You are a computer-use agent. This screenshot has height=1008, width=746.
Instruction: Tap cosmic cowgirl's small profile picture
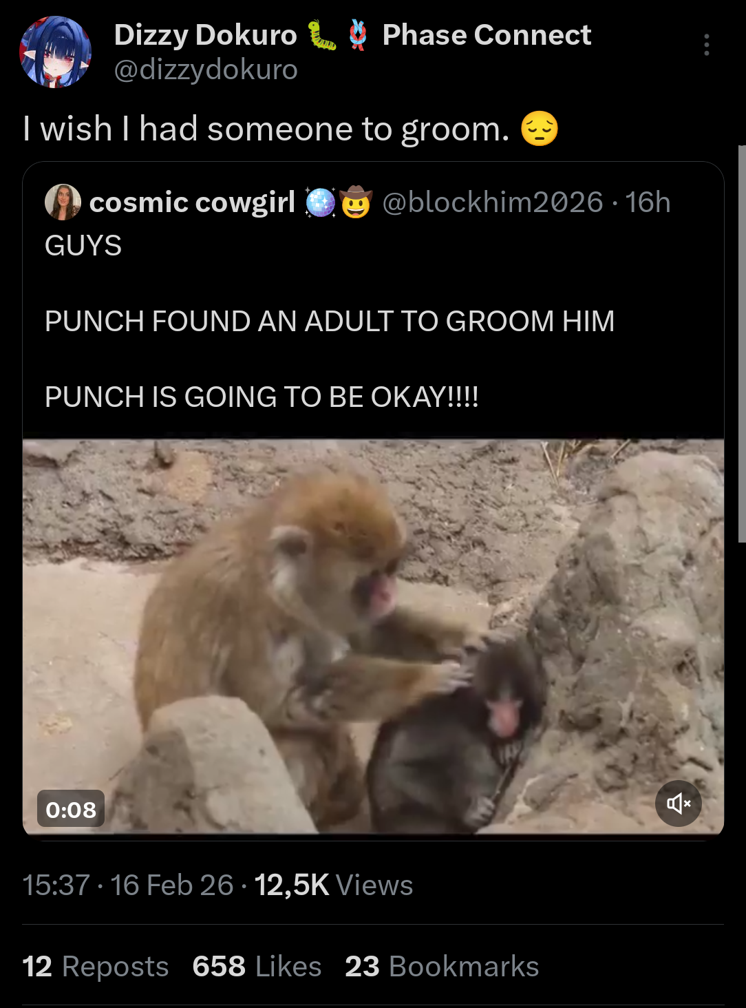click(63, 202)
